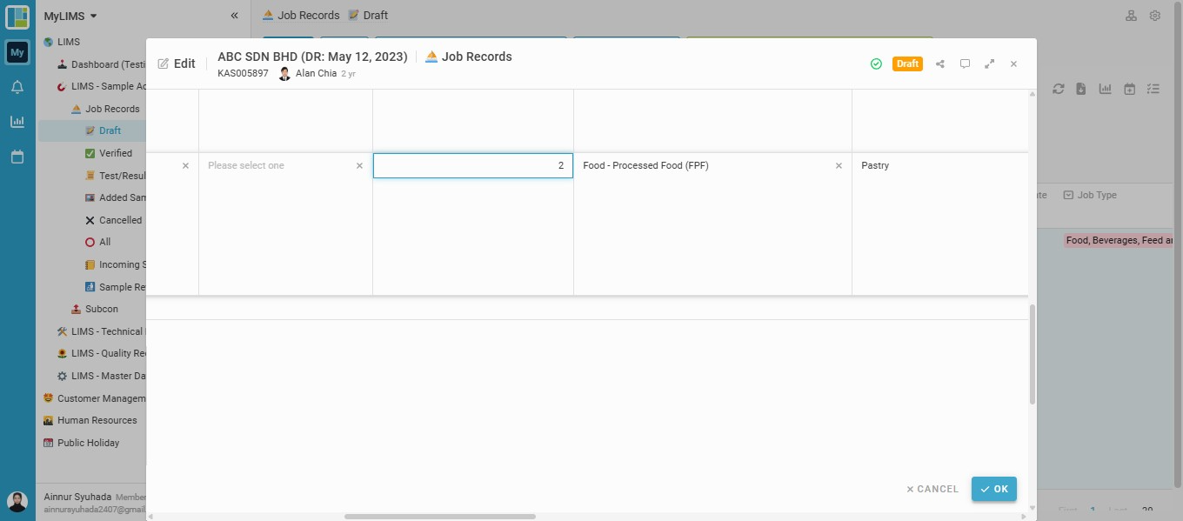Screen dimensions: 1183x521
Task: Click Cancel in the dialog
Action: (x=932, y=489)
